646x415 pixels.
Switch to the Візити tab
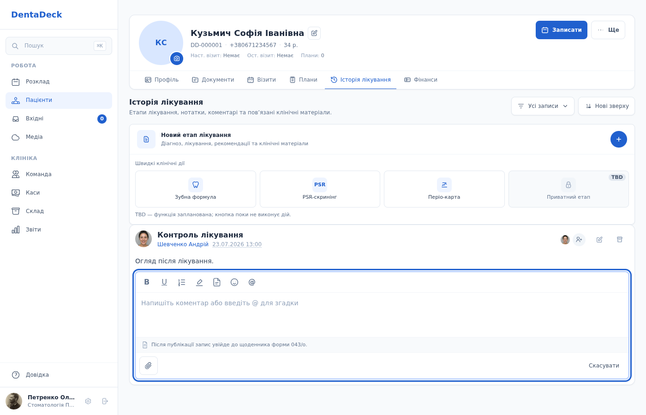coord(262,80)
